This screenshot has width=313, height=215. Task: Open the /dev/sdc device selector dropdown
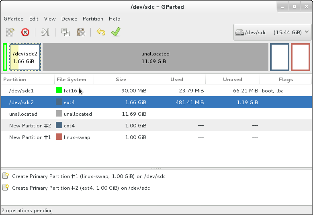pyautogui.click(x=272, y=32)
